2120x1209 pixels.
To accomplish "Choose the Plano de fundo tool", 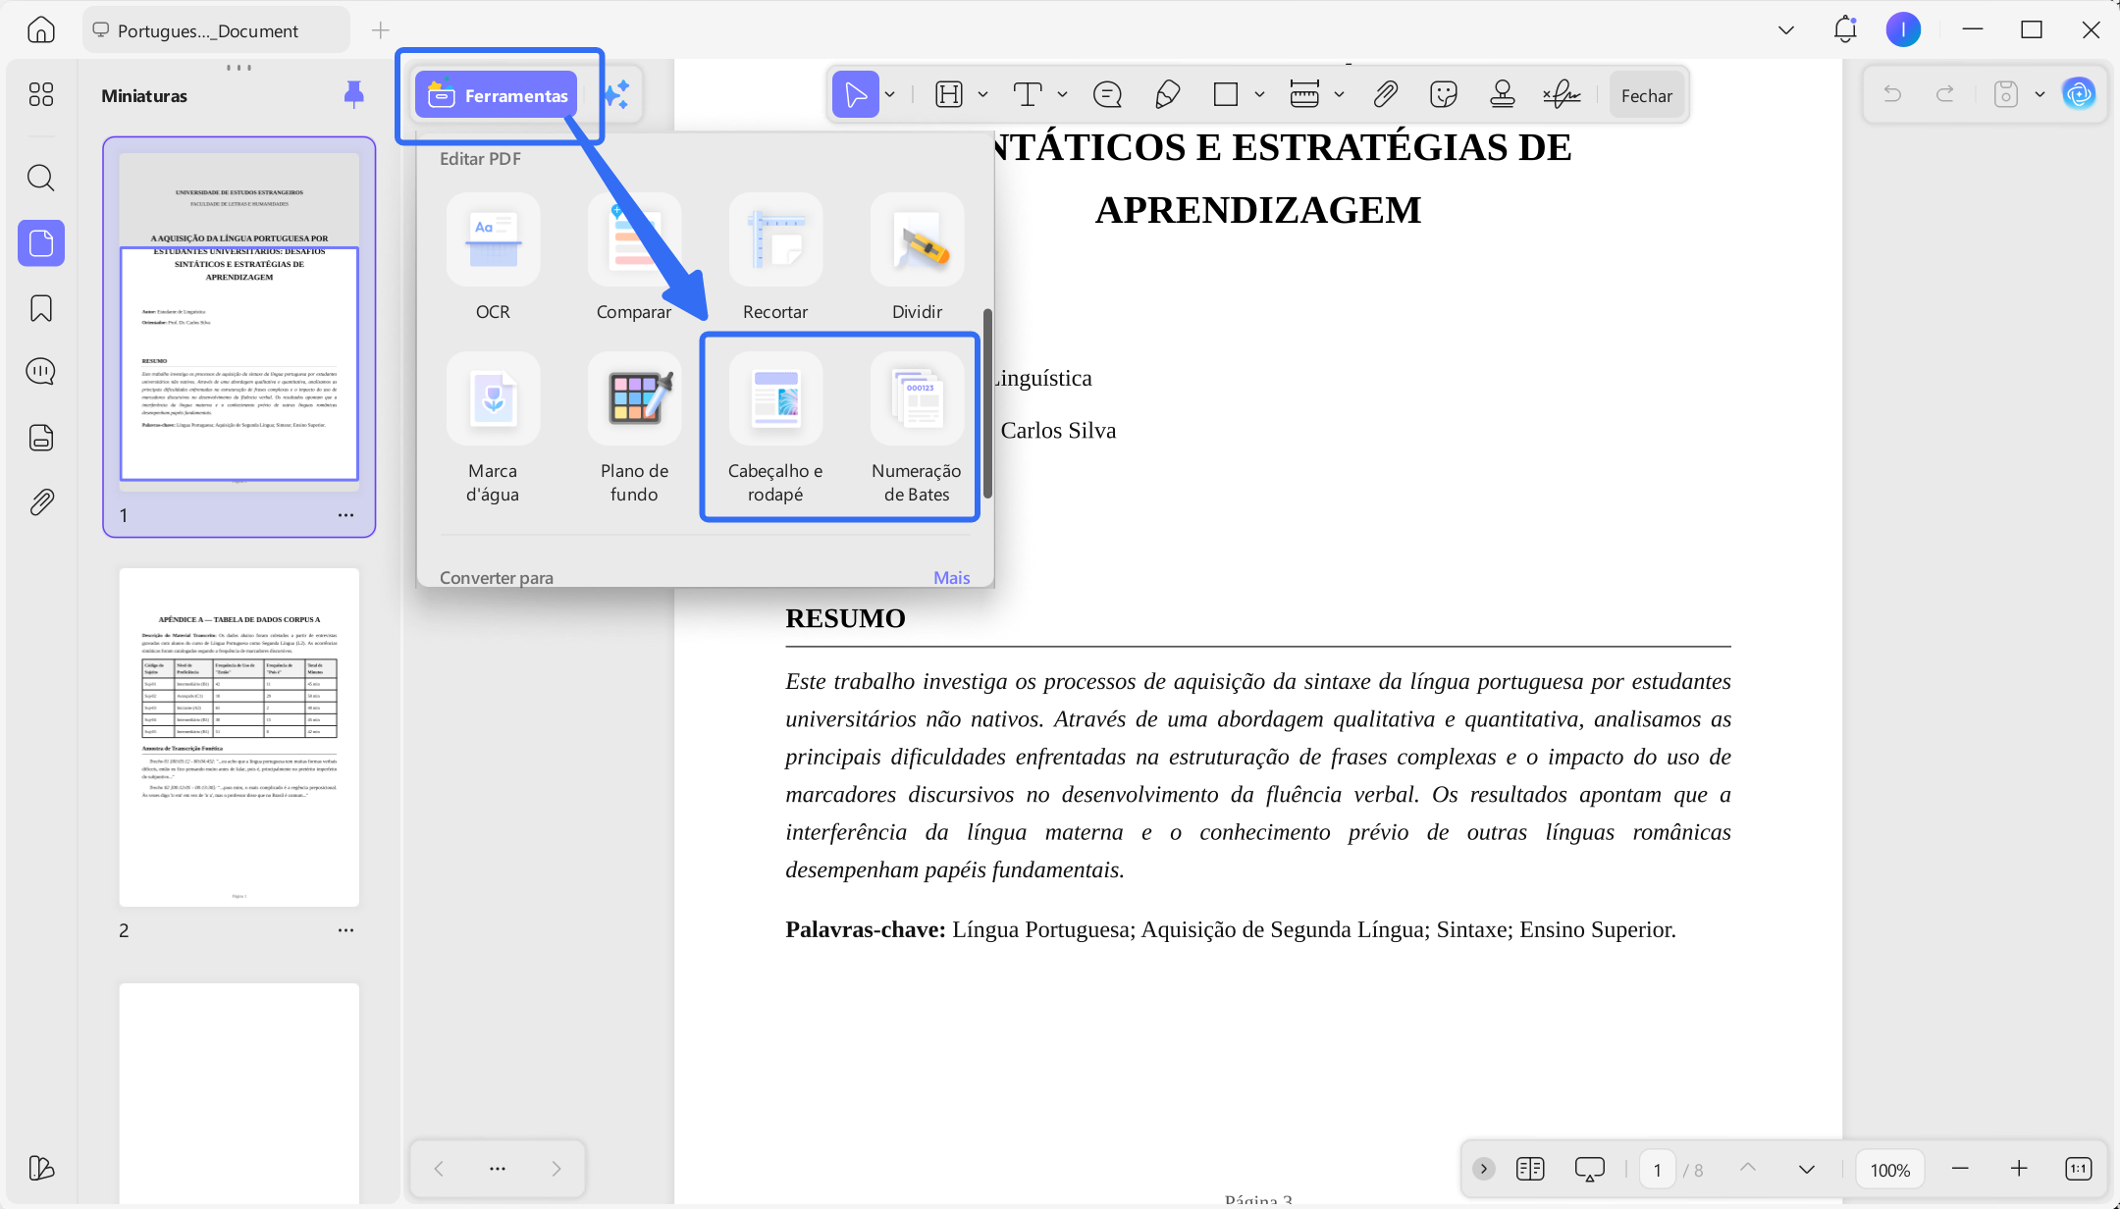I will click(634, 428).
